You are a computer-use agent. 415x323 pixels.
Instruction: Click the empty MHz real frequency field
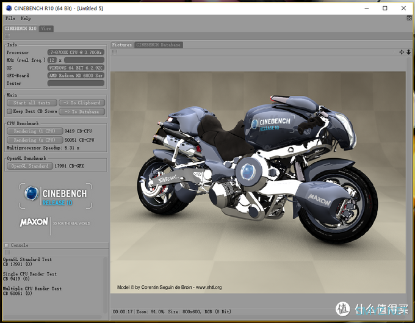tap(84, 60)
